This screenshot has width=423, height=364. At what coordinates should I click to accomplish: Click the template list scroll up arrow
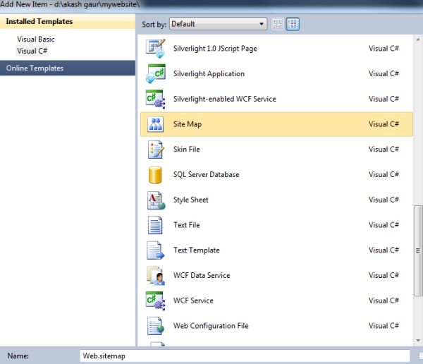(418, 40)
